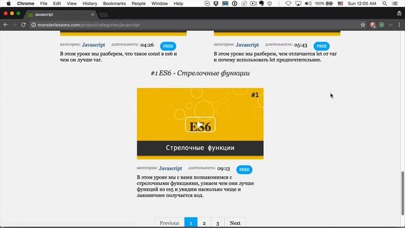
Task: Go back using browser back arrow
Action: tap(6, 25)
